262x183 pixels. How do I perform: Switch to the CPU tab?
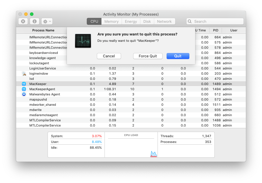(94, 21)
